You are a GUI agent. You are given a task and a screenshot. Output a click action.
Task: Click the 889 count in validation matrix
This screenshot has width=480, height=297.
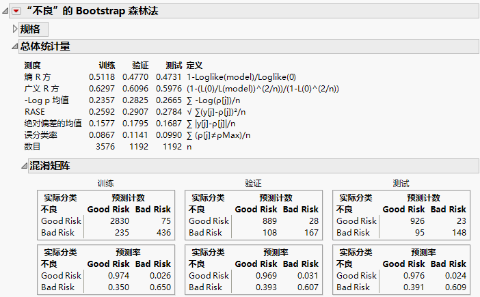[268, 221]
